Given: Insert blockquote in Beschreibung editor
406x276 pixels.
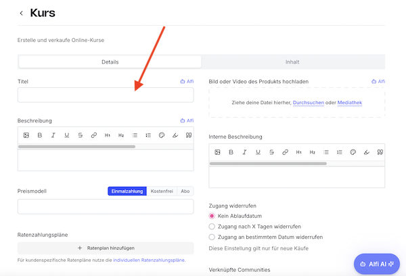Looking at the screenshot, I should pos(189,135).
